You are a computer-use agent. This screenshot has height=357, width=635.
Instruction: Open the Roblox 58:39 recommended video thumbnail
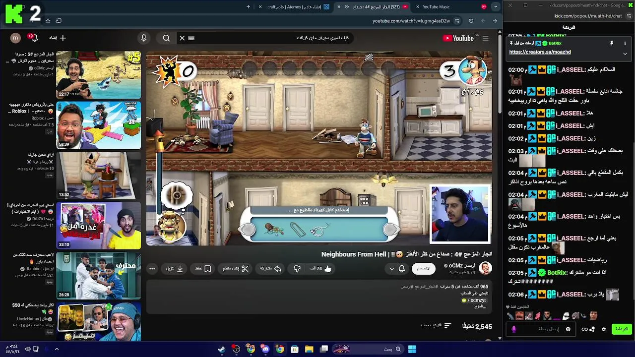[98, 125]
